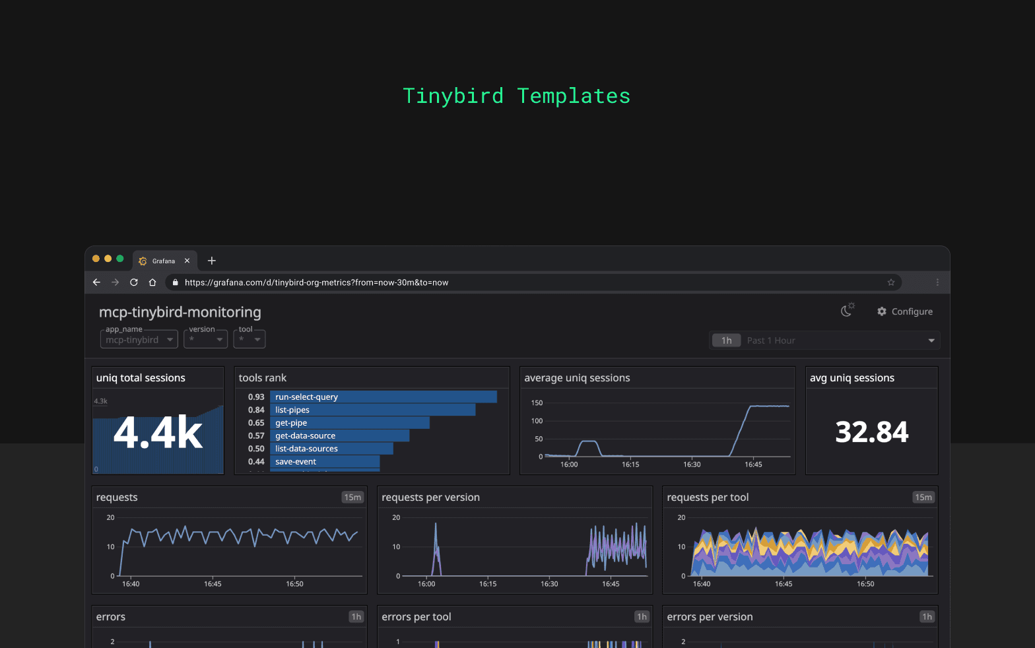Click the uniq total sessions panel title

(x=141, y=378)
